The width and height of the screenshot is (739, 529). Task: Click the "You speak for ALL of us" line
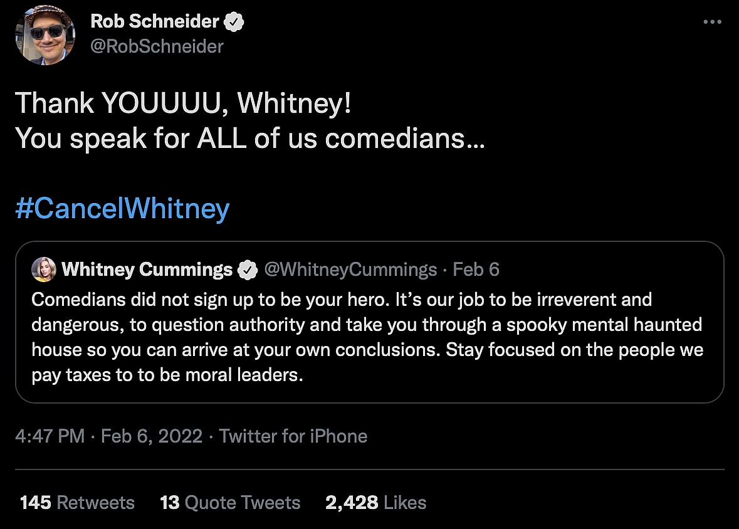(249, 138)
